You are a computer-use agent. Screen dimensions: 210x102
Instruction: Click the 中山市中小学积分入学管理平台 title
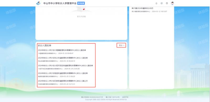(60, 3)
